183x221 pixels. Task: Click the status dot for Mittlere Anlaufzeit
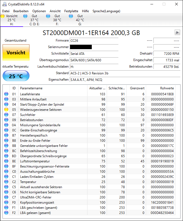tap(6, 99)
